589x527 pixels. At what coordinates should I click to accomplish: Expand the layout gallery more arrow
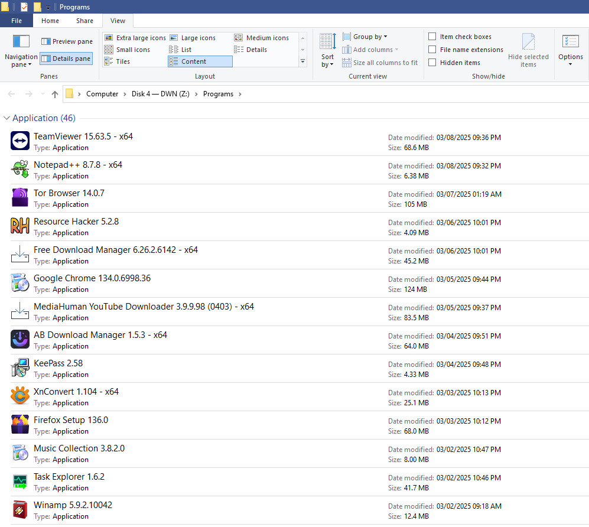click(302, 61)
